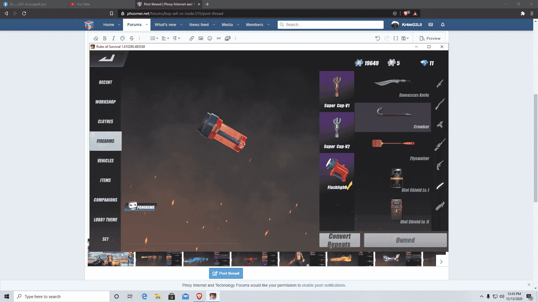Open the alerts bell icon
Screen dimensions: 538x302
pos(443,25)
